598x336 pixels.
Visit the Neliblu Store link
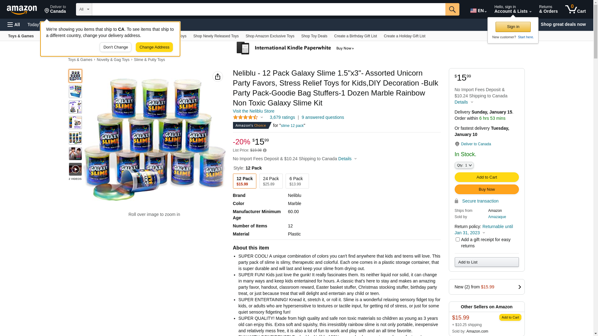pos(254,111)
